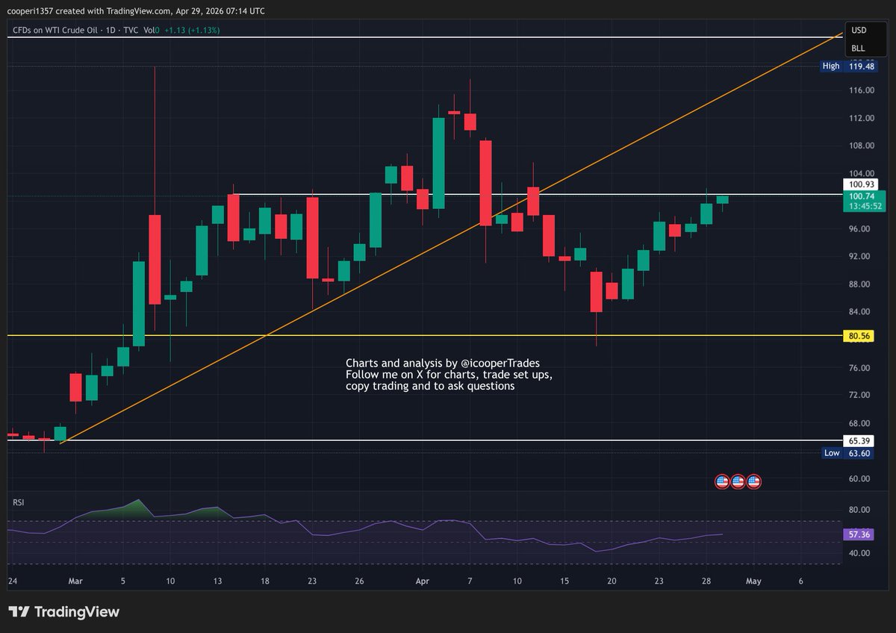Open the USD currency unit selector
The width and height of the screenshot is (896, 633).
[x=860, y=31]
